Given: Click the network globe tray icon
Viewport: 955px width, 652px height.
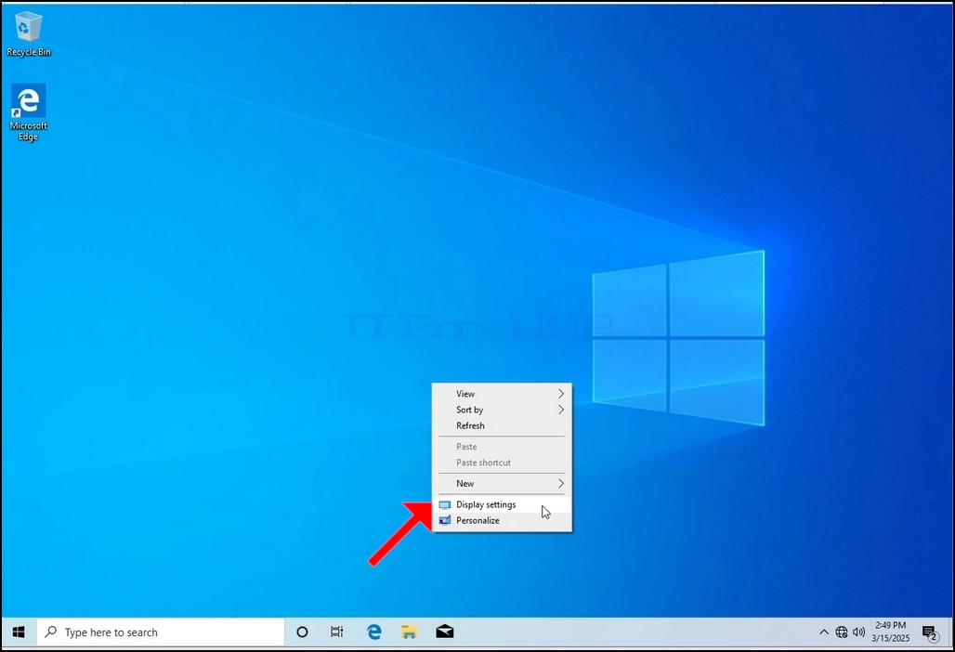Looking at the screenshot, I should coord(841,632).
